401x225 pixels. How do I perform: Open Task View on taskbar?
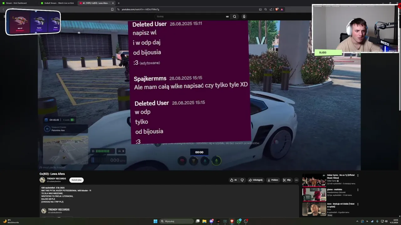point(198,221)
